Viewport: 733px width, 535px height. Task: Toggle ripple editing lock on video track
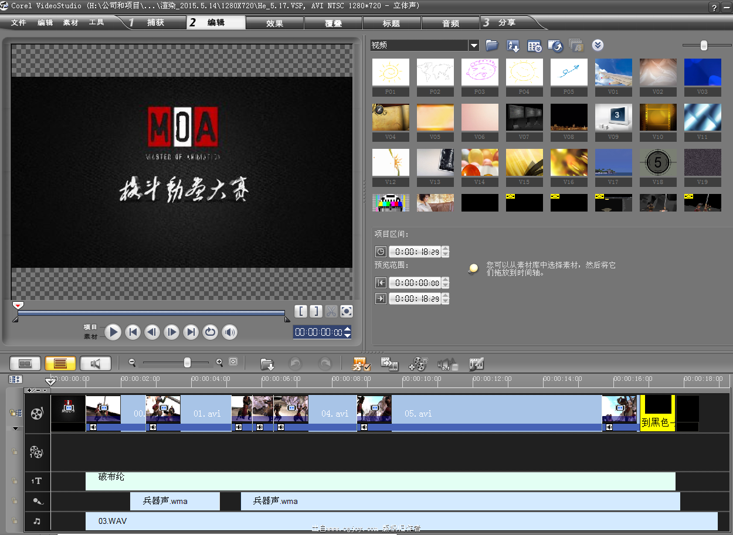click(15, 413)
